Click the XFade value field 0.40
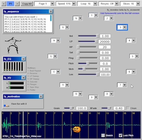The image size is (142, 140). [119, 108]
